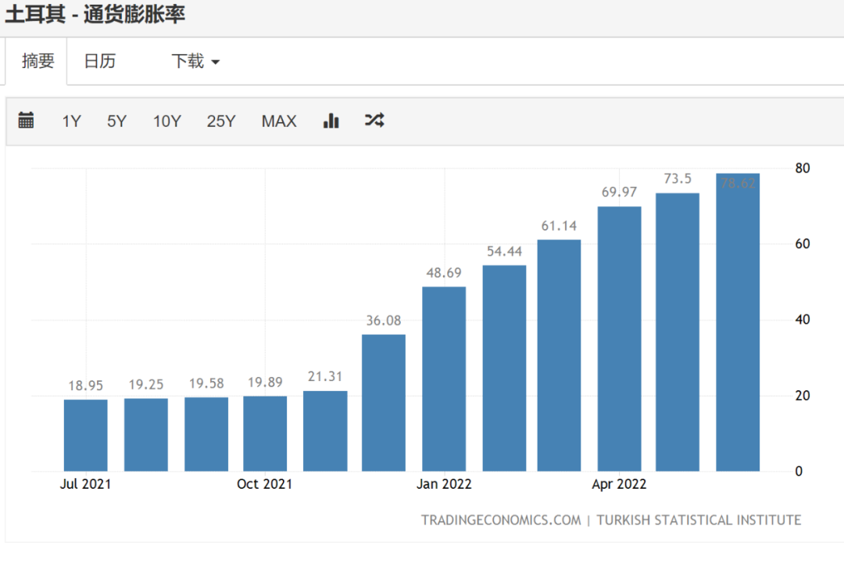Select the 25Y time range
Image resolution: width=844 pixels, height=564 pixels.
point(221,121)
